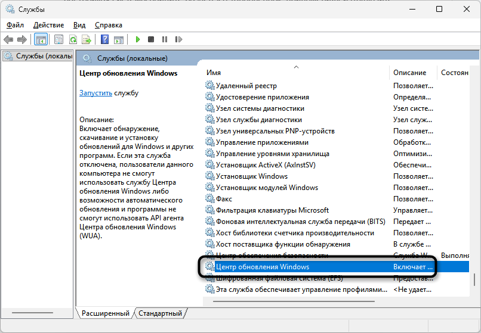The height and width of the screenshot is (333, 481).
Task: Select Фильтрация клавиатуры Microsoft service
Action: click(x=272, y=210)
